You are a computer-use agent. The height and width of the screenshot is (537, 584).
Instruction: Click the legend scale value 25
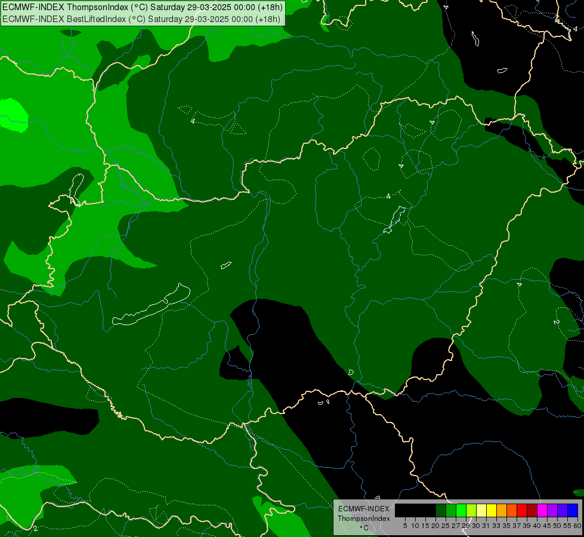(x=446, y=526)
